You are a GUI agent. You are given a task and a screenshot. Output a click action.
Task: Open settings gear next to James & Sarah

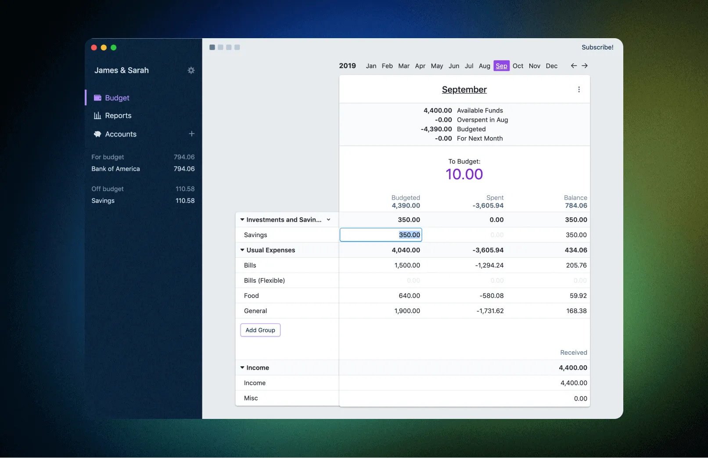click(191, 70)
